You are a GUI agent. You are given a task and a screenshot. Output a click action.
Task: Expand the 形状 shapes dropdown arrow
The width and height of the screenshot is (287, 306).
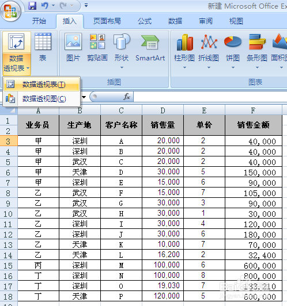(x=122, y=67)
